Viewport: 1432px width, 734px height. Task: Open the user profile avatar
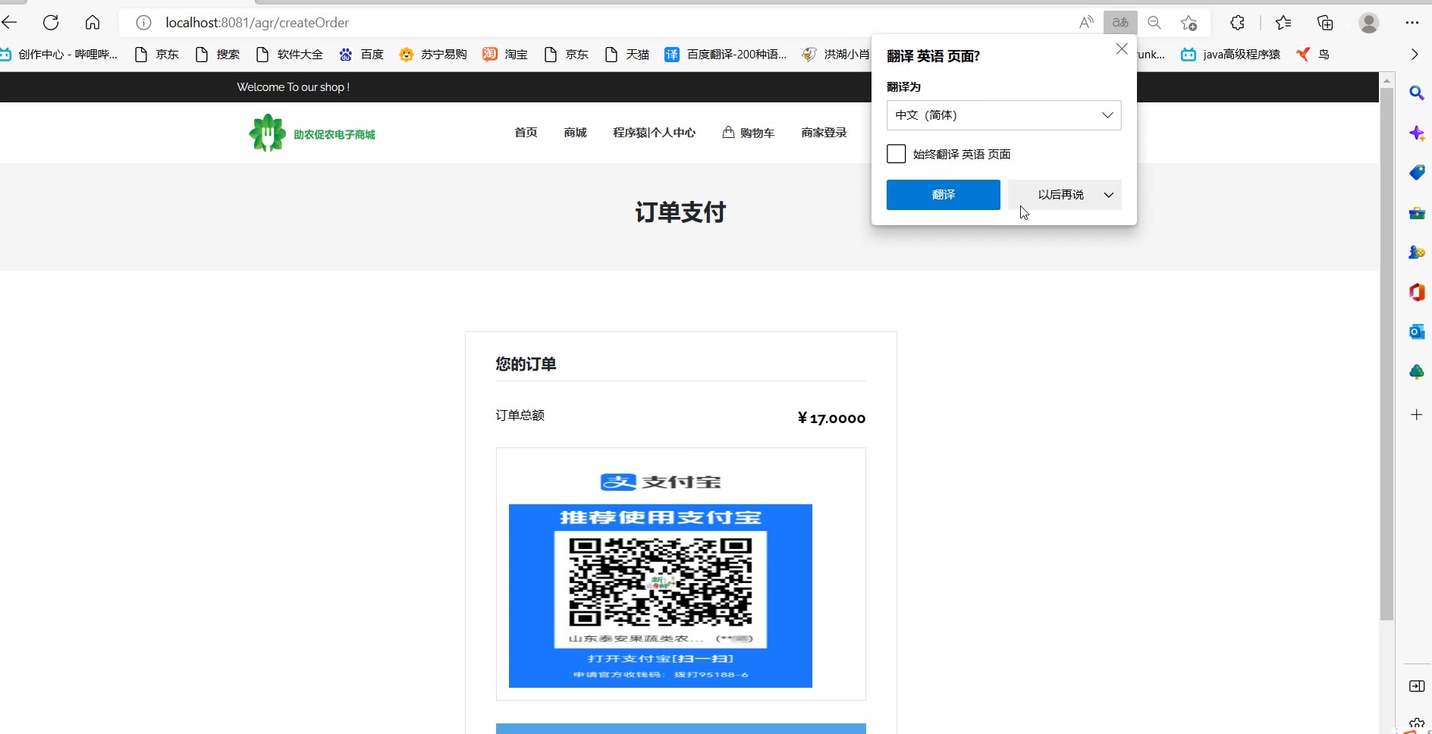coord(1369,23)
